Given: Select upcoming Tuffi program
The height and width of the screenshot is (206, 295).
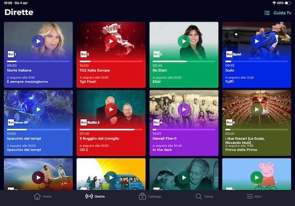Looking at the screenshot, I should 229,81.
